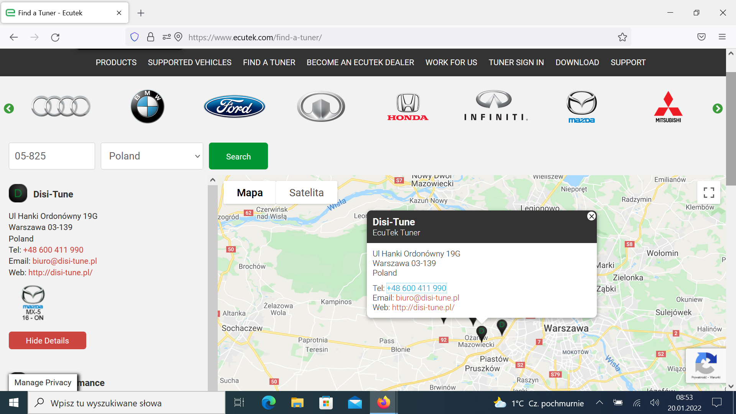Select the Mitsubishi brand logo
Viewport: 736px width, 414px height.
pyautogui.click(x=668, y=107)
